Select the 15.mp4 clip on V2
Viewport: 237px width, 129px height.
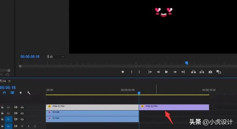[92, 113]
